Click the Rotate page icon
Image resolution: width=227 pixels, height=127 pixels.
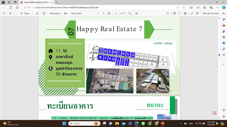(130, 13)
